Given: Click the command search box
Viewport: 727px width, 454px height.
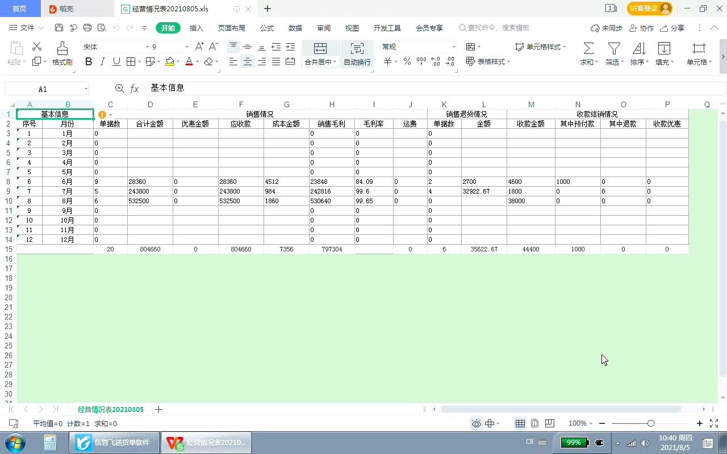Looking at the screenshot, I should tap(494, 28).
